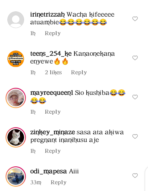The height and width of the screenshot is (191, 148).
Task: Tap the heart on teens_254_ke's comment
Action: [x=135, y=58]
